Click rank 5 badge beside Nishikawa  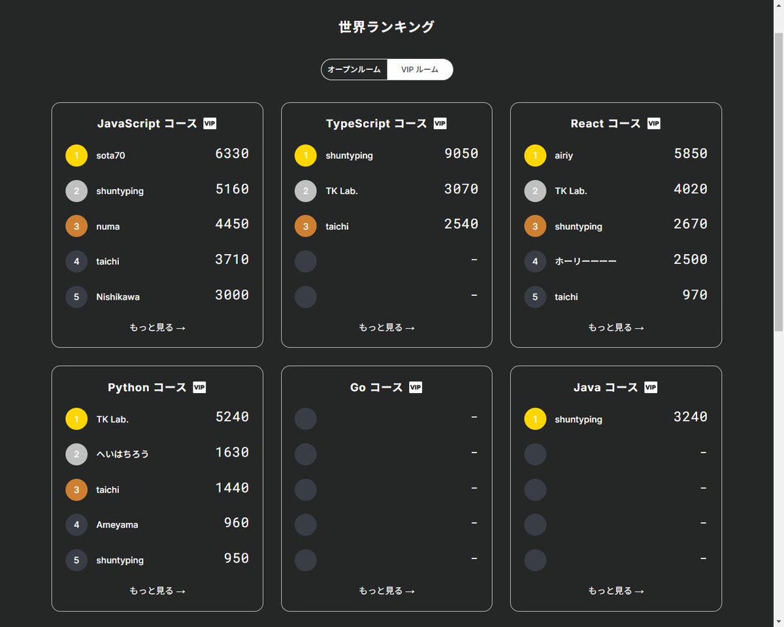tap(76, 297)
